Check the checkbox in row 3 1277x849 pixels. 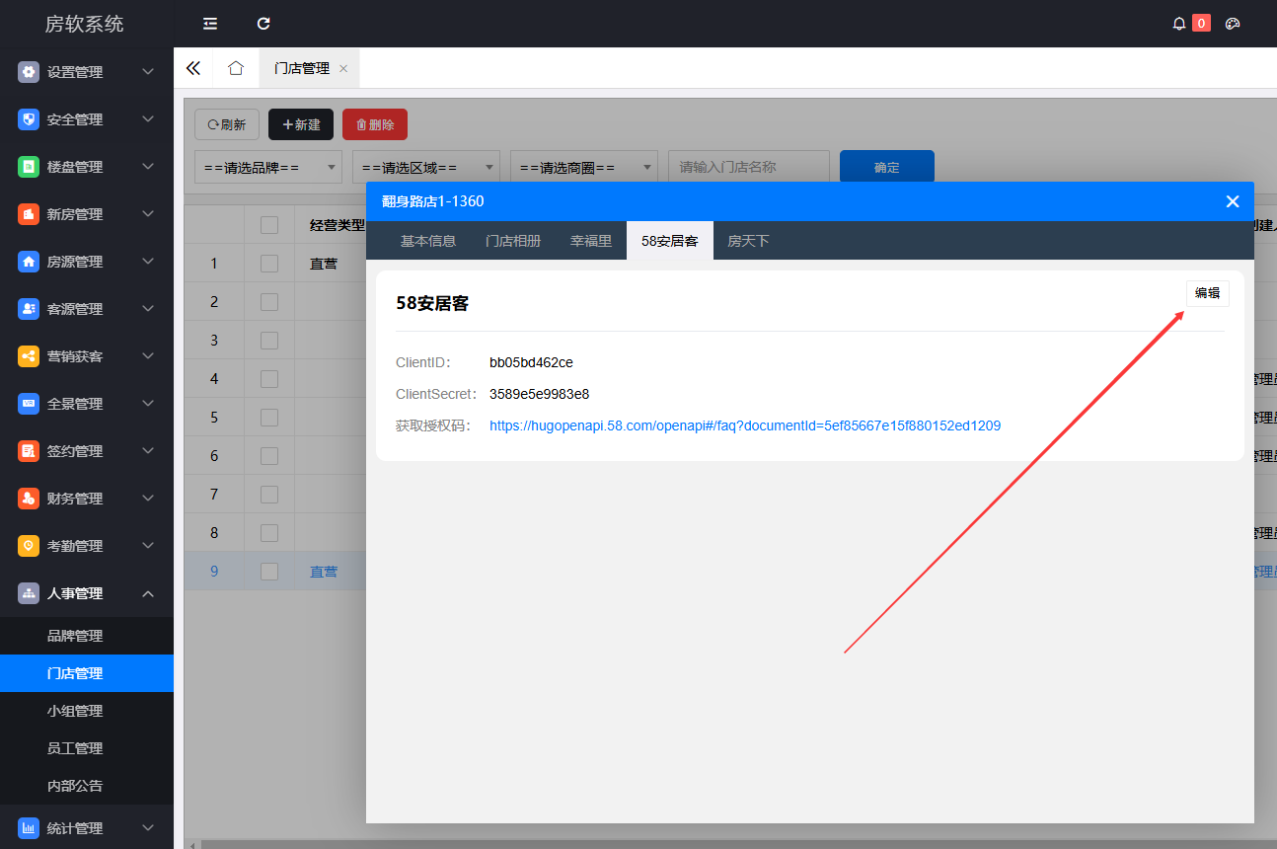(x=269, y=341)
